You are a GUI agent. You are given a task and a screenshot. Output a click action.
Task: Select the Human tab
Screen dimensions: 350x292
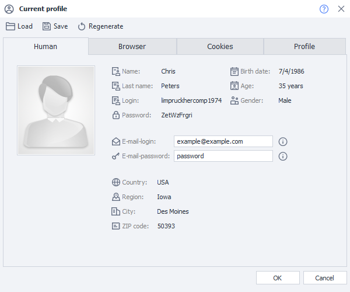[x=45, y=47]
